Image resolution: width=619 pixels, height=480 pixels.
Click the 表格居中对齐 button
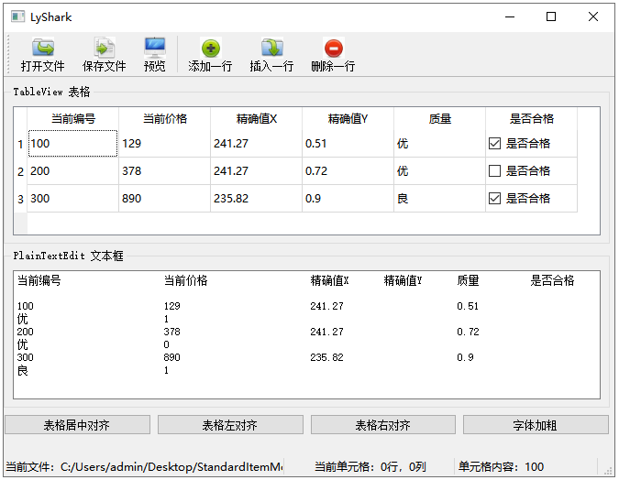click(x=77, y=425)
